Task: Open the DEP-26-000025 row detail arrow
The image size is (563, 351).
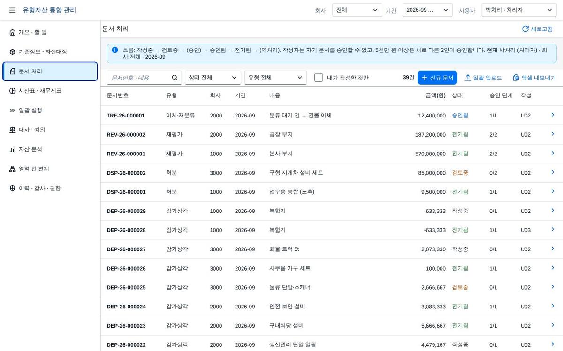Action: [x=553, y=287]
